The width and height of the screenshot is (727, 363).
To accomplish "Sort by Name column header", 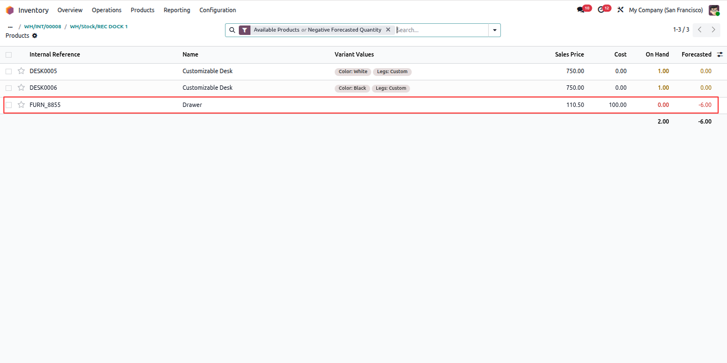I will click(190, 54).
